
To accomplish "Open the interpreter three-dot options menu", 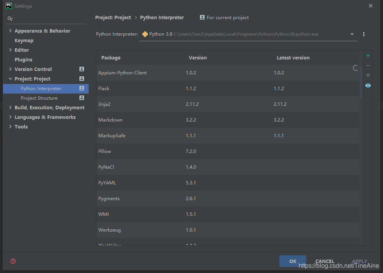I will (x=364, y=34).
